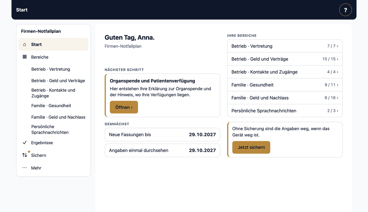
Task: Click the checkmark icon beside Ergebnisse
Action: click(x=25, y=143)
